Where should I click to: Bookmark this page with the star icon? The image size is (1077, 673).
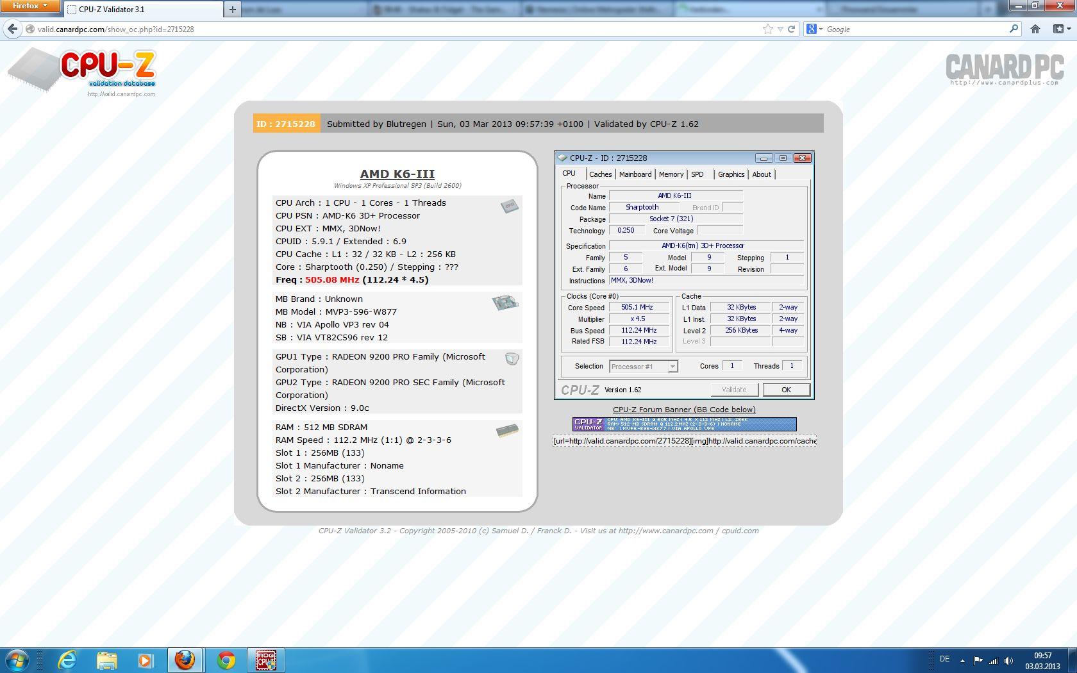(x=767, y=29)
